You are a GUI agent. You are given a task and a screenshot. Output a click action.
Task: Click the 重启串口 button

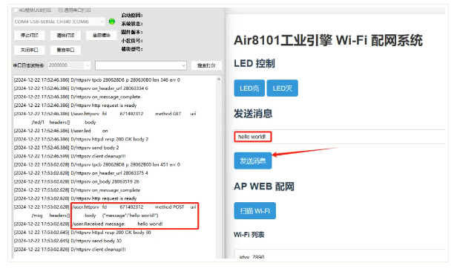(65, 50)
